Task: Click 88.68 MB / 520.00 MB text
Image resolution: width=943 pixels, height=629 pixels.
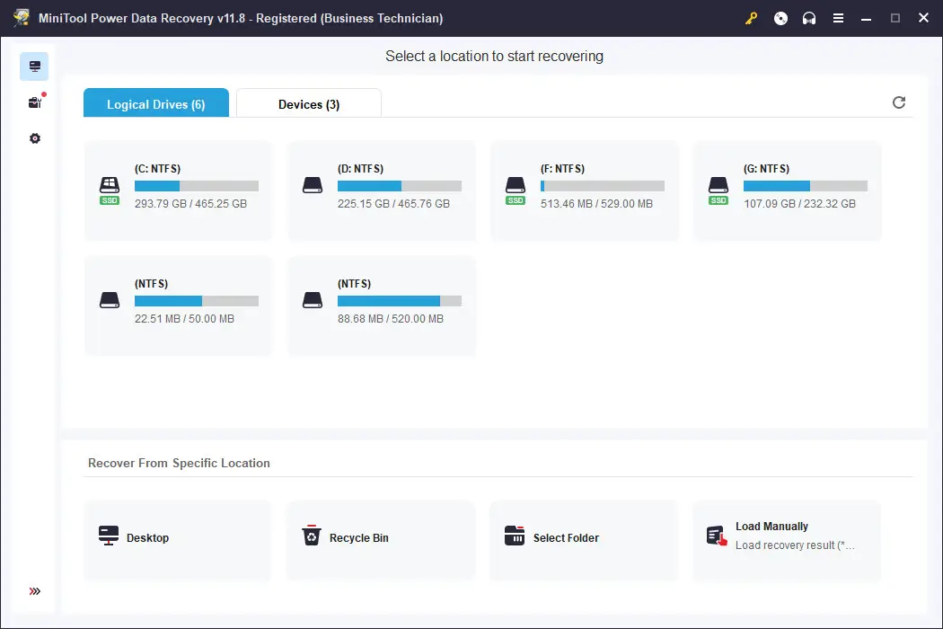Action: tap(391, 318)
